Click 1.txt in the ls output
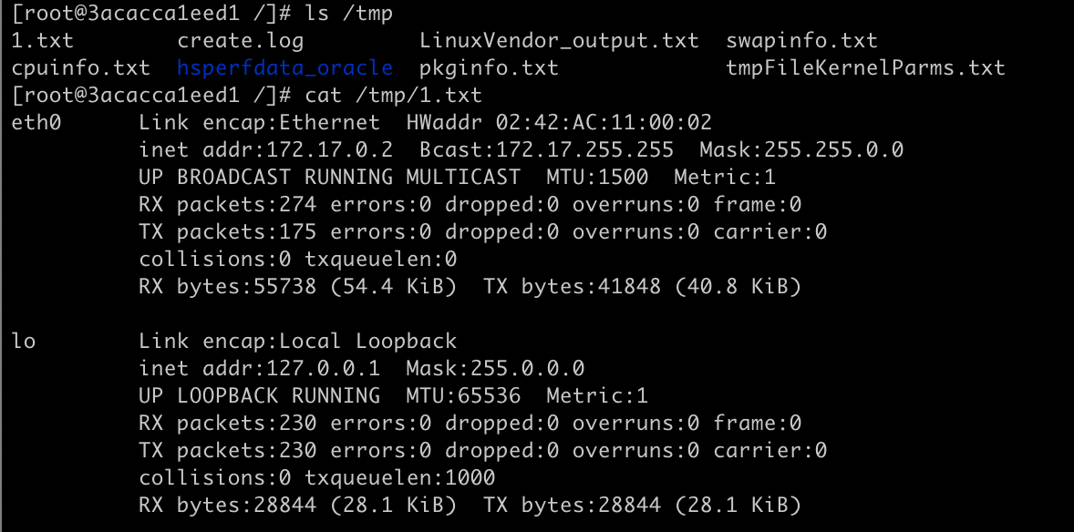This screenshot has height=532, width=1074. pos(42,41)
